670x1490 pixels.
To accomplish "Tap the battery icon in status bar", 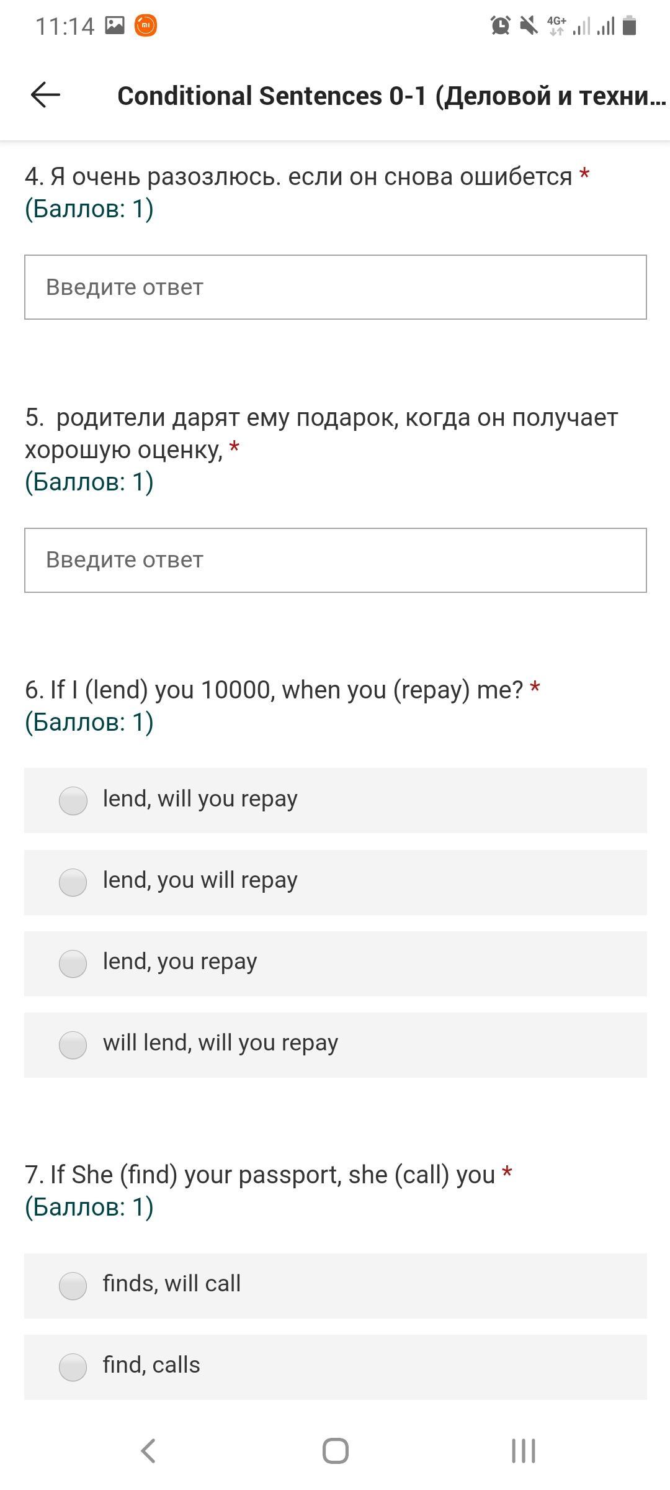I will point(629,25).
